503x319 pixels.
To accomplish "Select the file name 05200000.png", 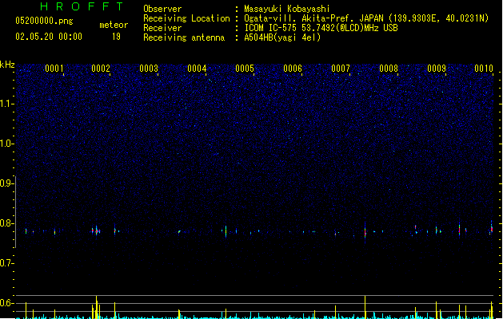I will tap(44, 21).
